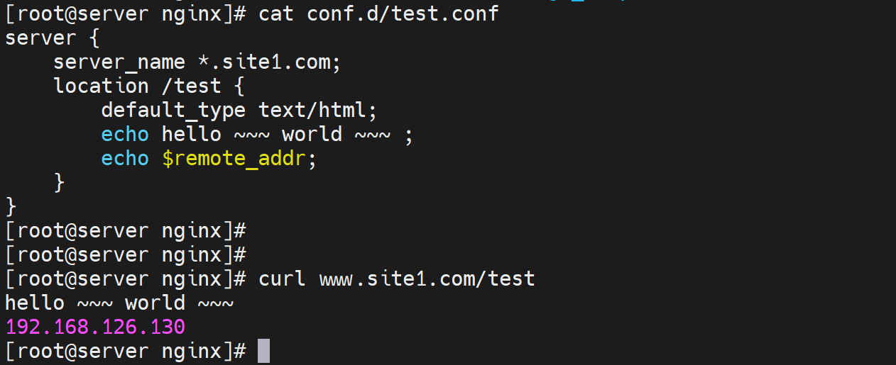The image size is (896, 365).
Task: Click the magenta IP address 192.168.126.130
Action: click(95, 327)
